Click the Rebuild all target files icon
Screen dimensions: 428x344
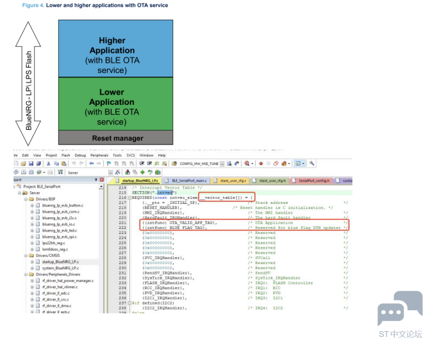point(31,172)
